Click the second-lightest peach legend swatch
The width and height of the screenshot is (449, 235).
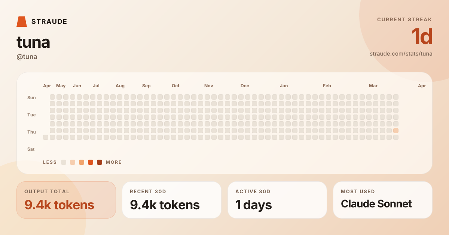pos(73,162)
